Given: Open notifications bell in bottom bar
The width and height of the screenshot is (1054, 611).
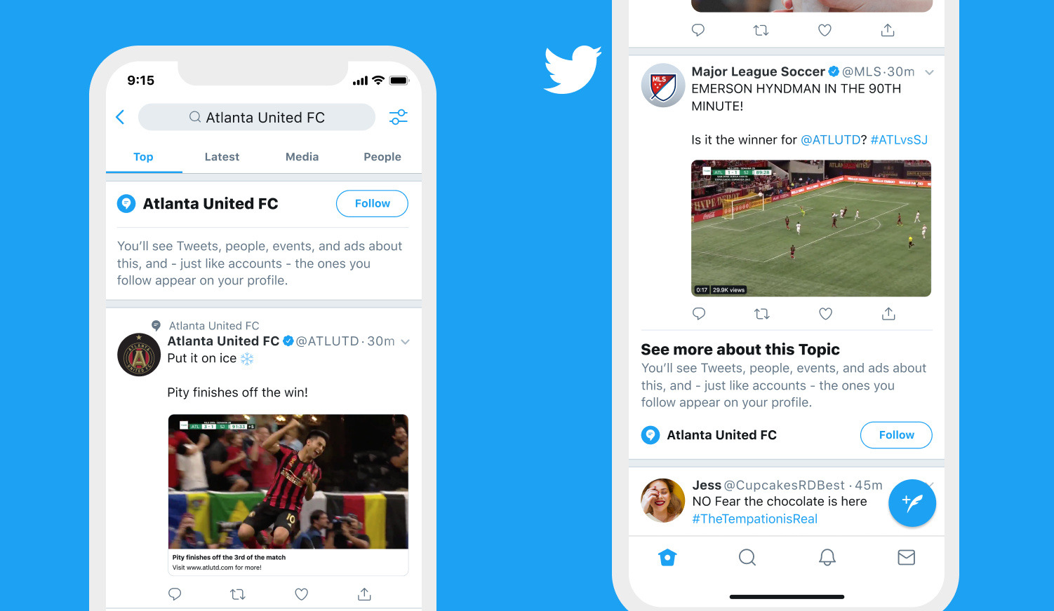Looking at the screenshot, I should click(827, 557).
